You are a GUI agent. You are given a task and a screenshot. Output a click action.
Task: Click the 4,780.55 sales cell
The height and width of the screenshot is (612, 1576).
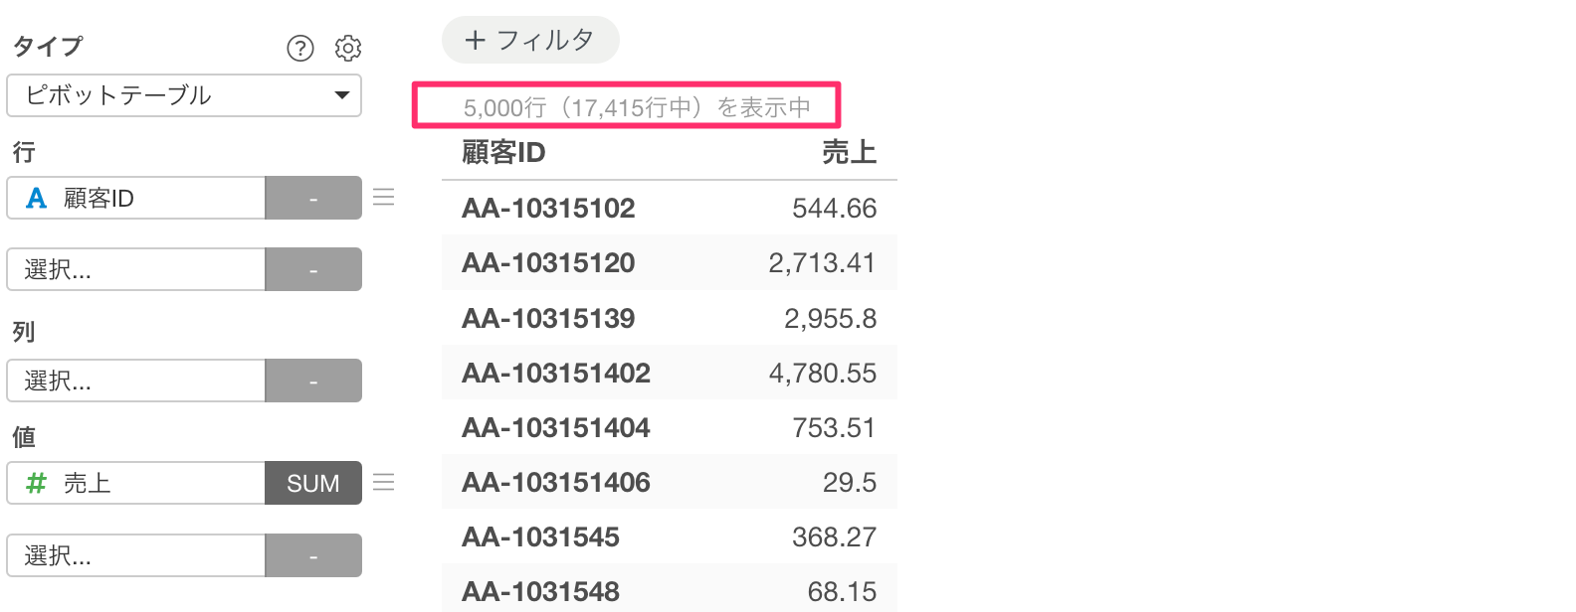(x=822, y=374)
